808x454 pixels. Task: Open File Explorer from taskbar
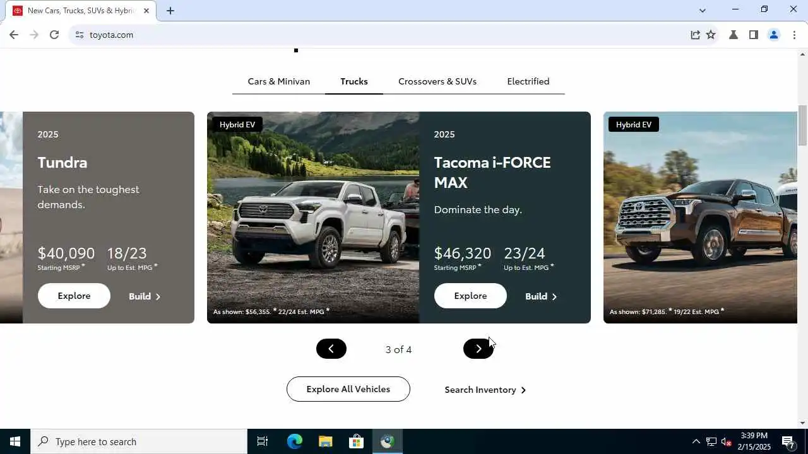coord(325,441)
